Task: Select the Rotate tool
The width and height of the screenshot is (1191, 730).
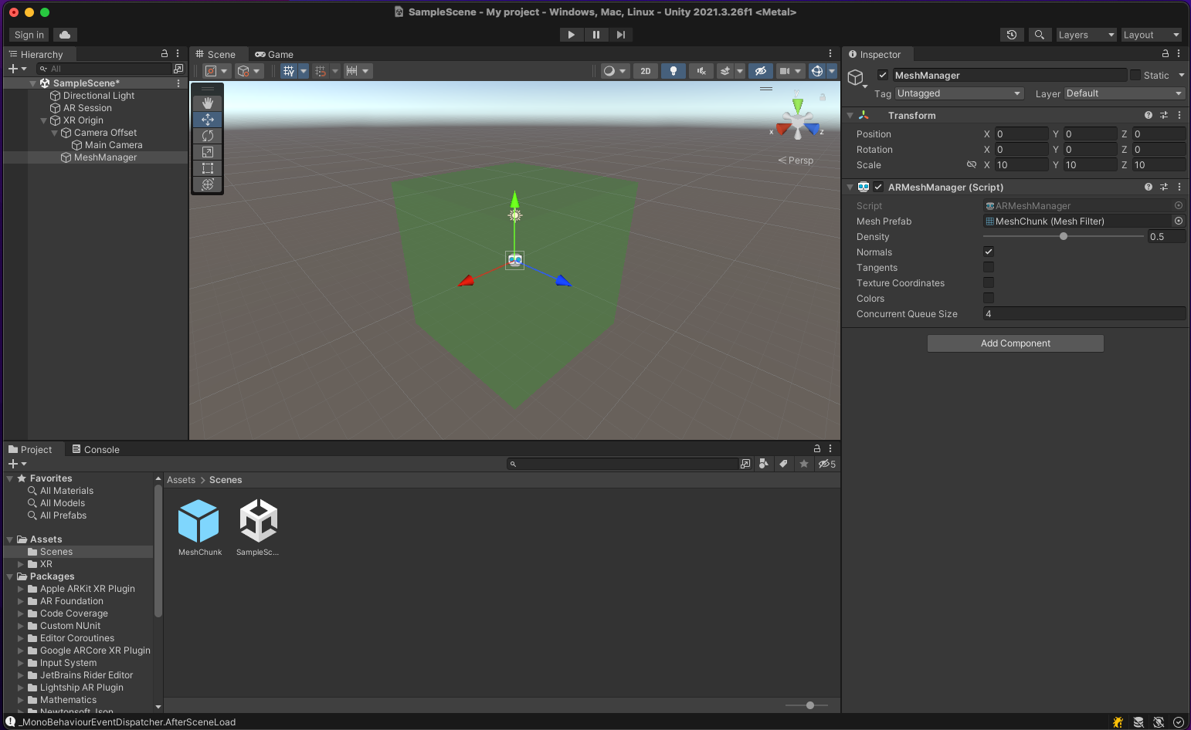Action: point(207,136)
